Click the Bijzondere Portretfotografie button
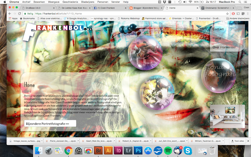251x157 pixels. (50, 124)
